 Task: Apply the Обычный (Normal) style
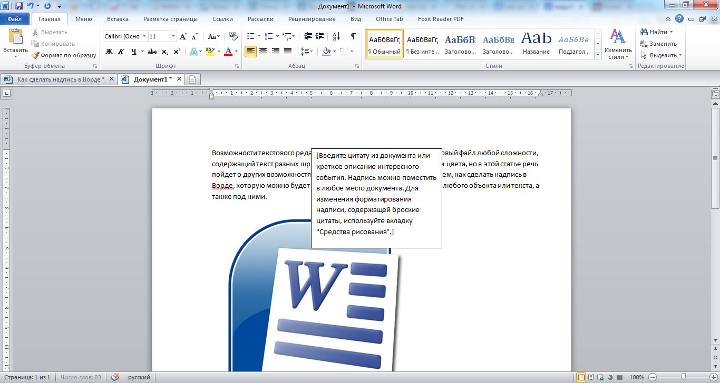385,44
